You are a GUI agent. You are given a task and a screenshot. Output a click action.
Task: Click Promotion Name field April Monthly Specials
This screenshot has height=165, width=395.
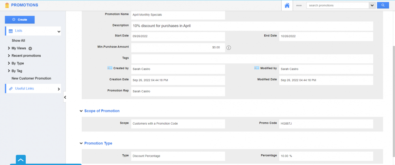coord(178,15)
